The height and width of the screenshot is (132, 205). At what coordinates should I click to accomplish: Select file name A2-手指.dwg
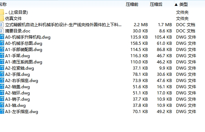(x=18, y=74)
